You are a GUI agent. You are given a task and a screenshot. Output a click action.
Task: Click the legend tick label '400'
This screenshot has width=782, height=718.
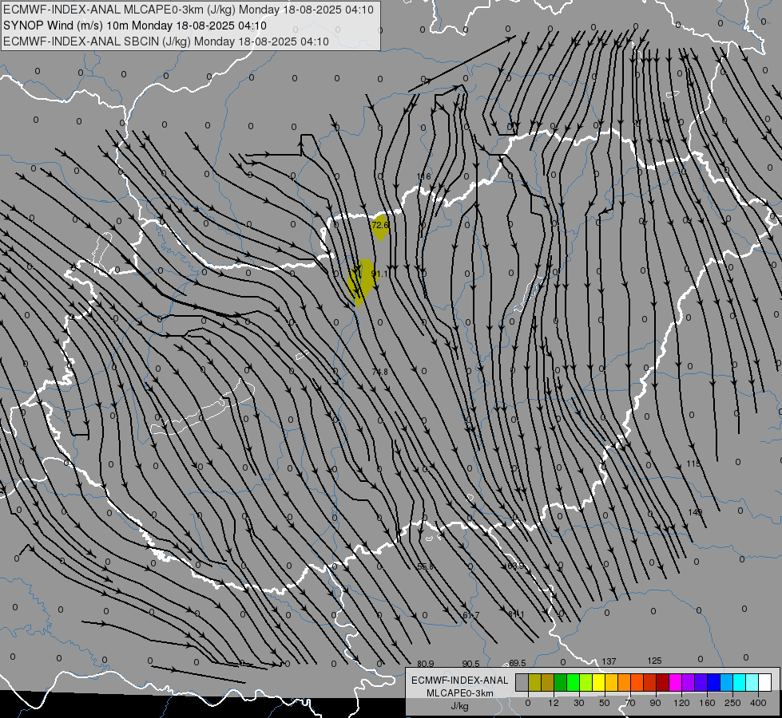coord(758,703)
